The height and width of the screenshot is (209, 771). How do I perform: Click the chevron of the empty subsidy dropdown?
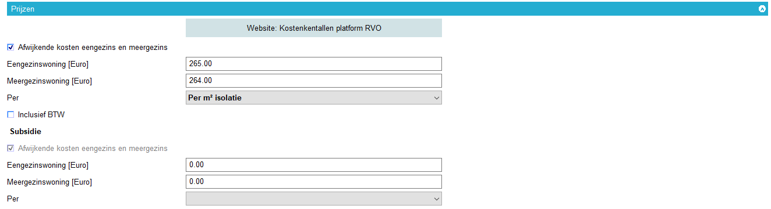point(437,199)
